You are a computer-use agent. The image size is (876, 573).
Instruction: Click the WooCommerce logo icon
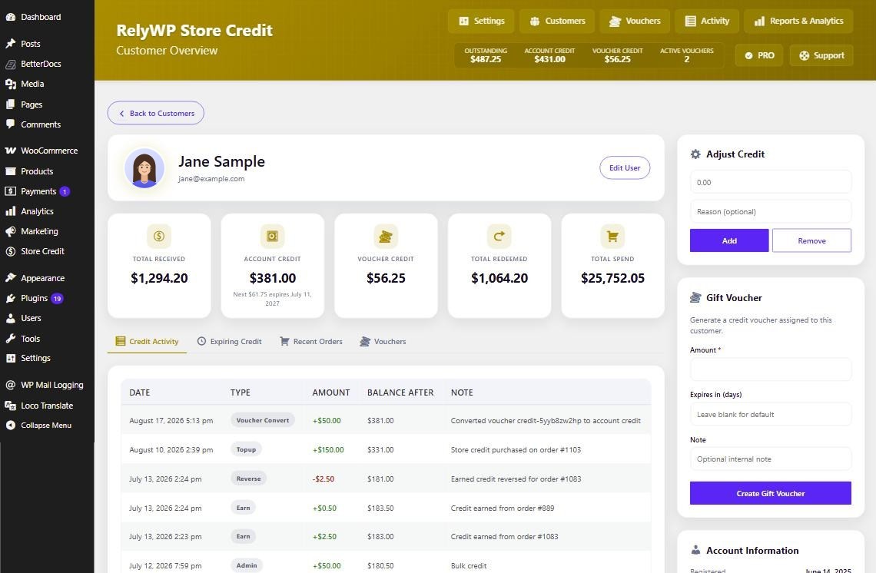(x=10, y=151)
